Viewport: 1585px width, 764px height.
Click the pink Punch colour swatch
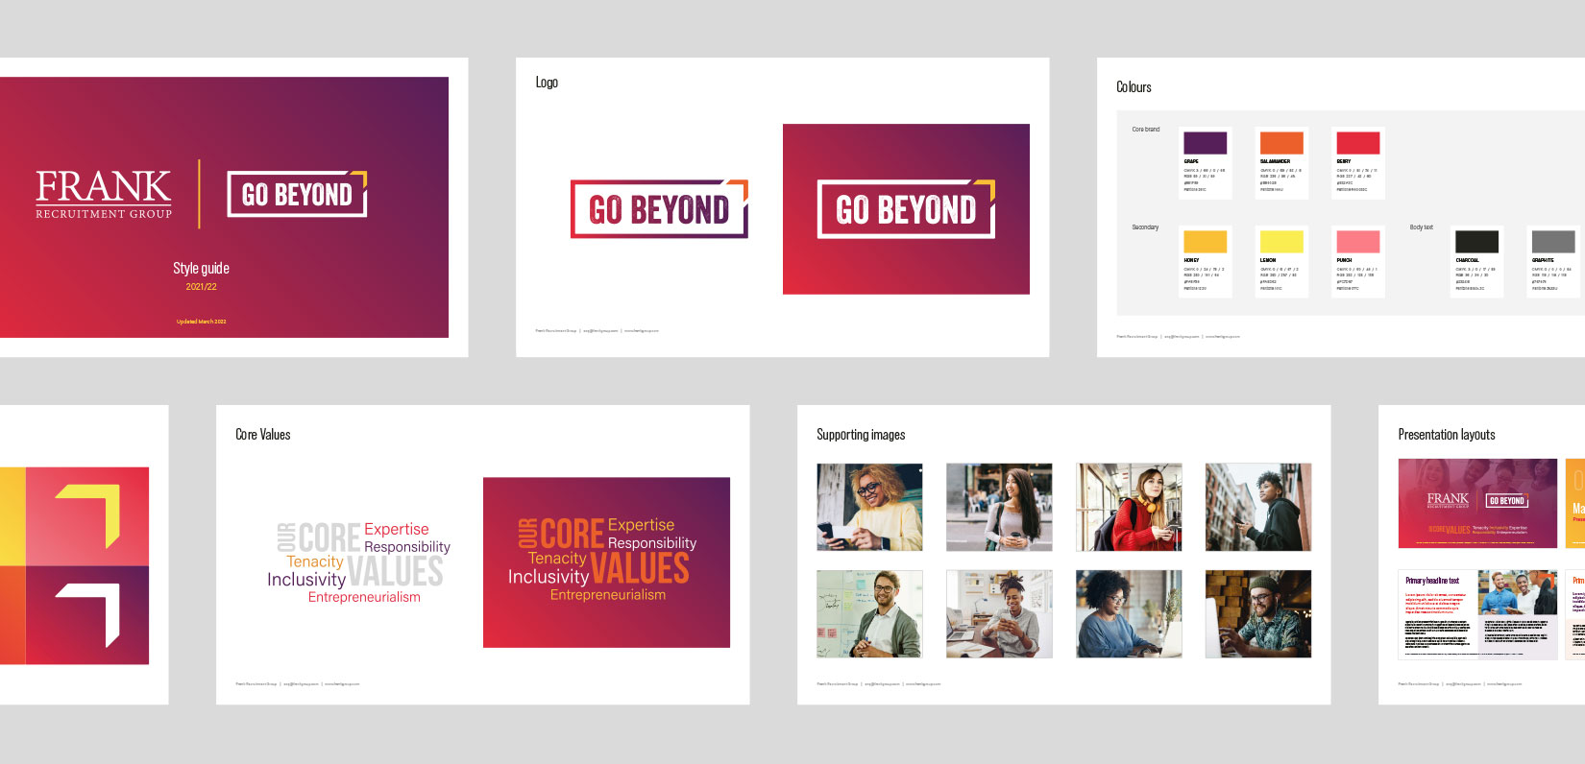[1357, 242]
